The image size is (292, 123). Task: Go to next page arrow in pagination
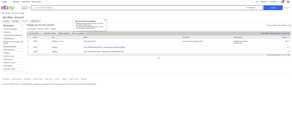tap(161, 58)
